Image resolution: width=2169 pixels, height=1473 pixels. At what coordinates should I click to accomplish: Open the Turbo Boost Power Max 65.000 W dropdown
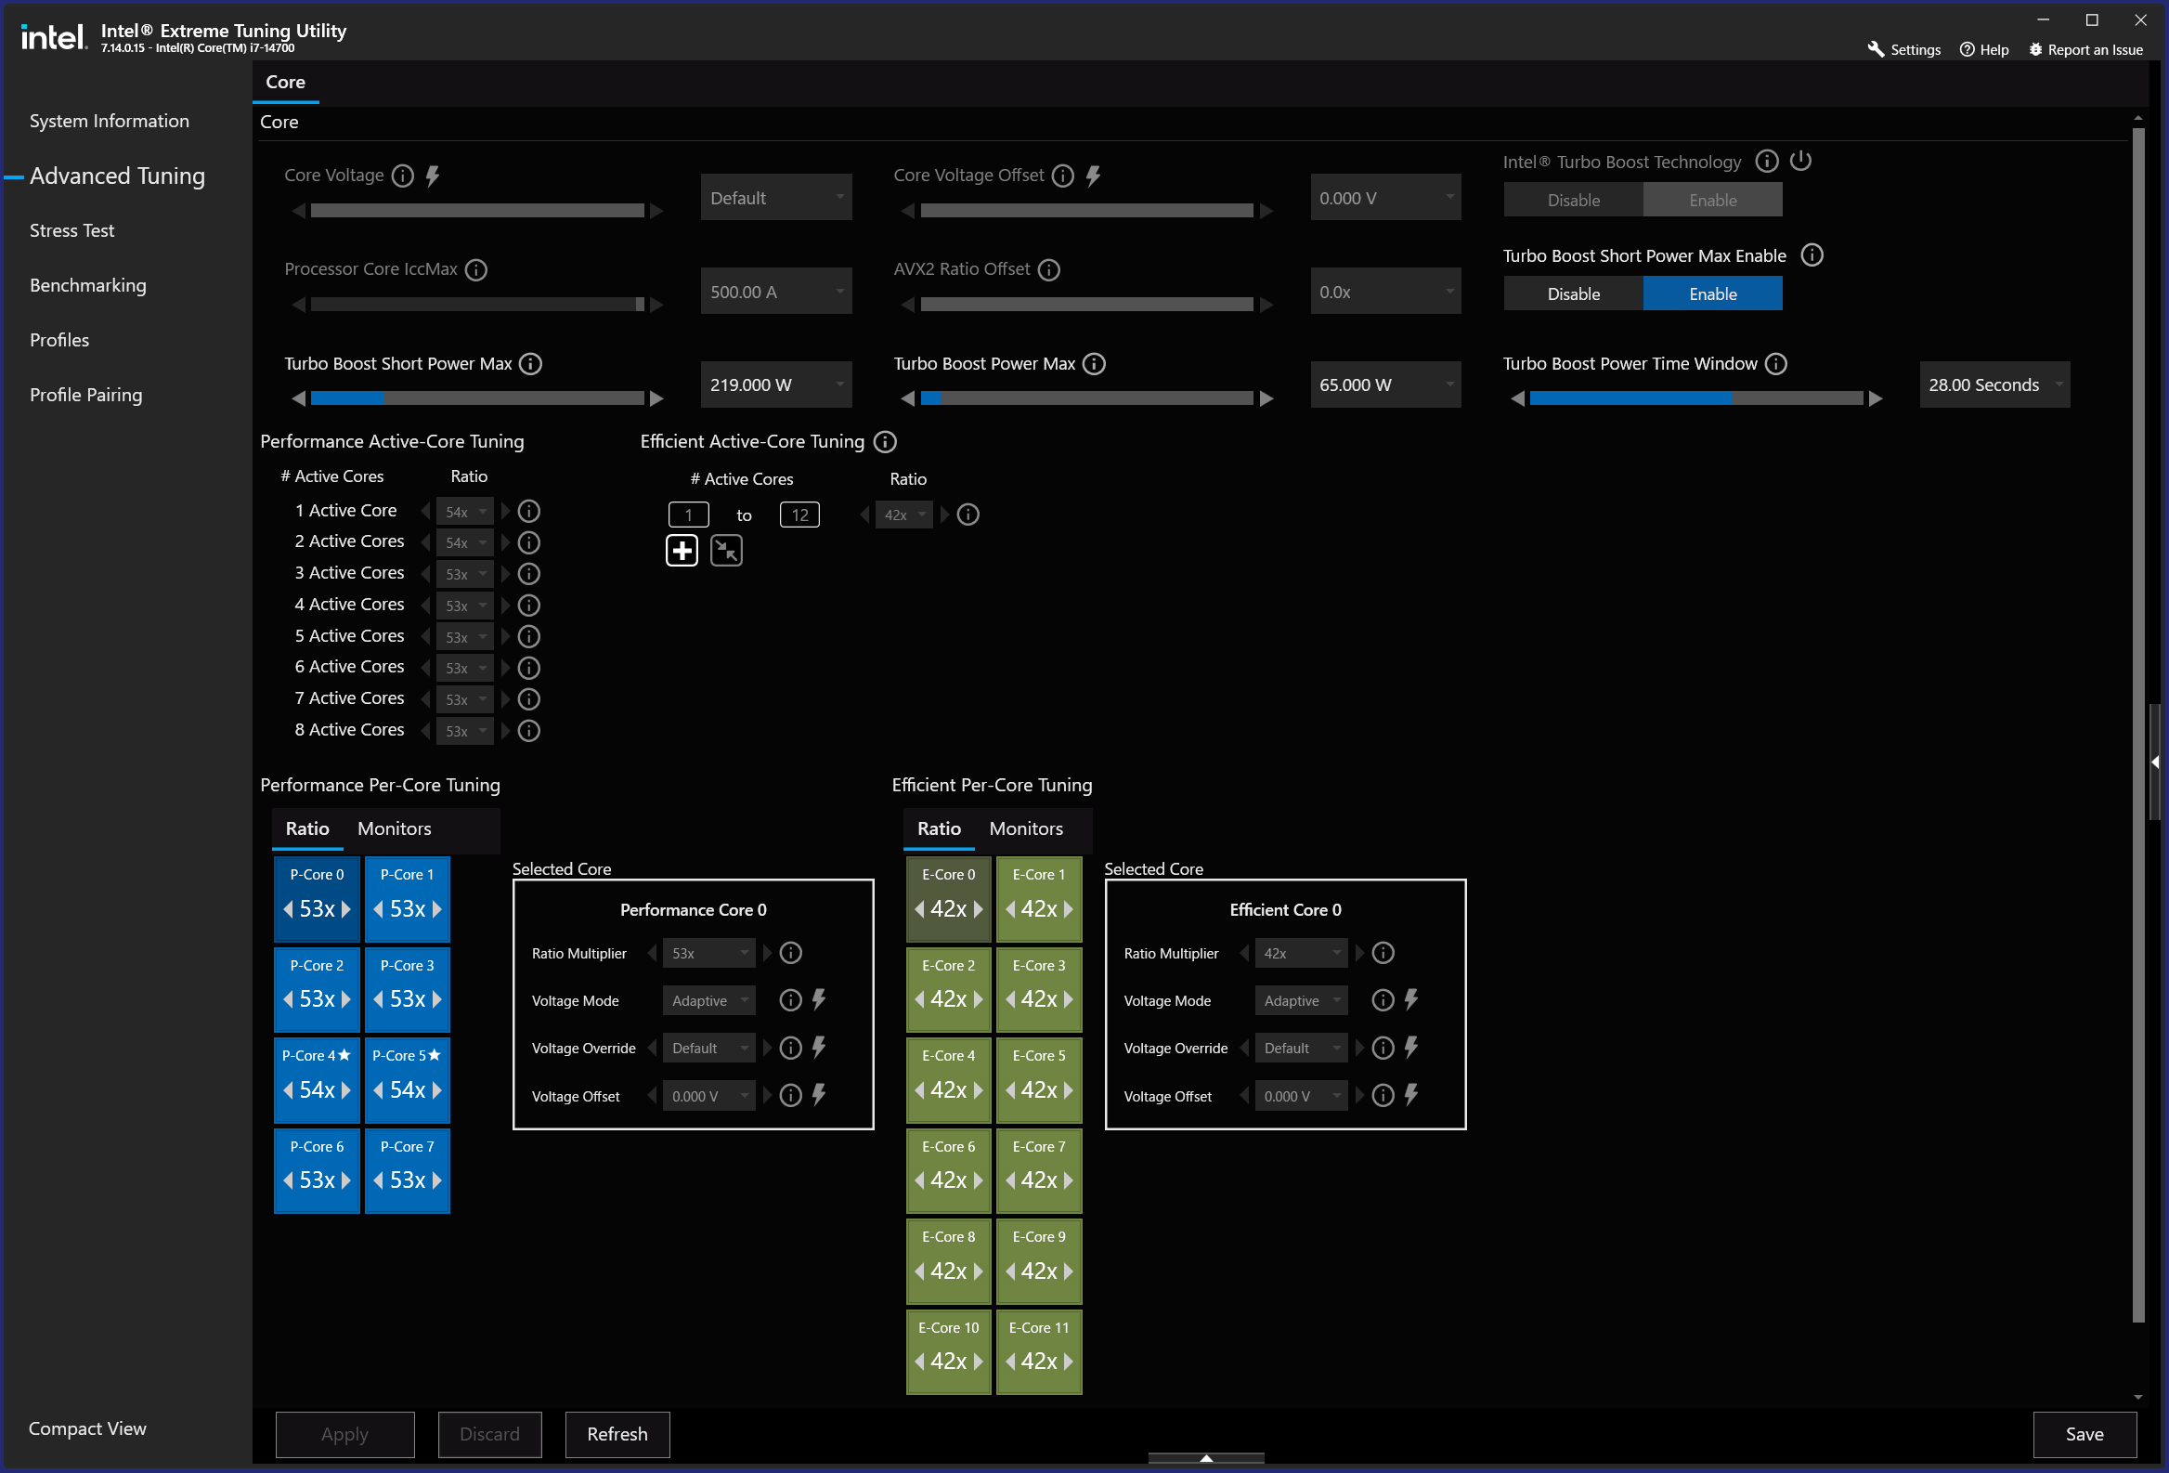tap(1385, 385)
